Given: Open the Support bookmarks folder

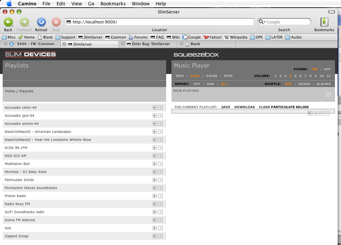Looking at the screenshot, I should tap(65, 37).
